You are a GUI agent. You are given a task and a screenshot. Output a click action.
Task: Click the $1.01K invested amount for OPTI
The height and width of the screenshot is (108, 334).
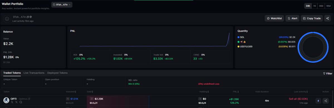tap(74, 99)
